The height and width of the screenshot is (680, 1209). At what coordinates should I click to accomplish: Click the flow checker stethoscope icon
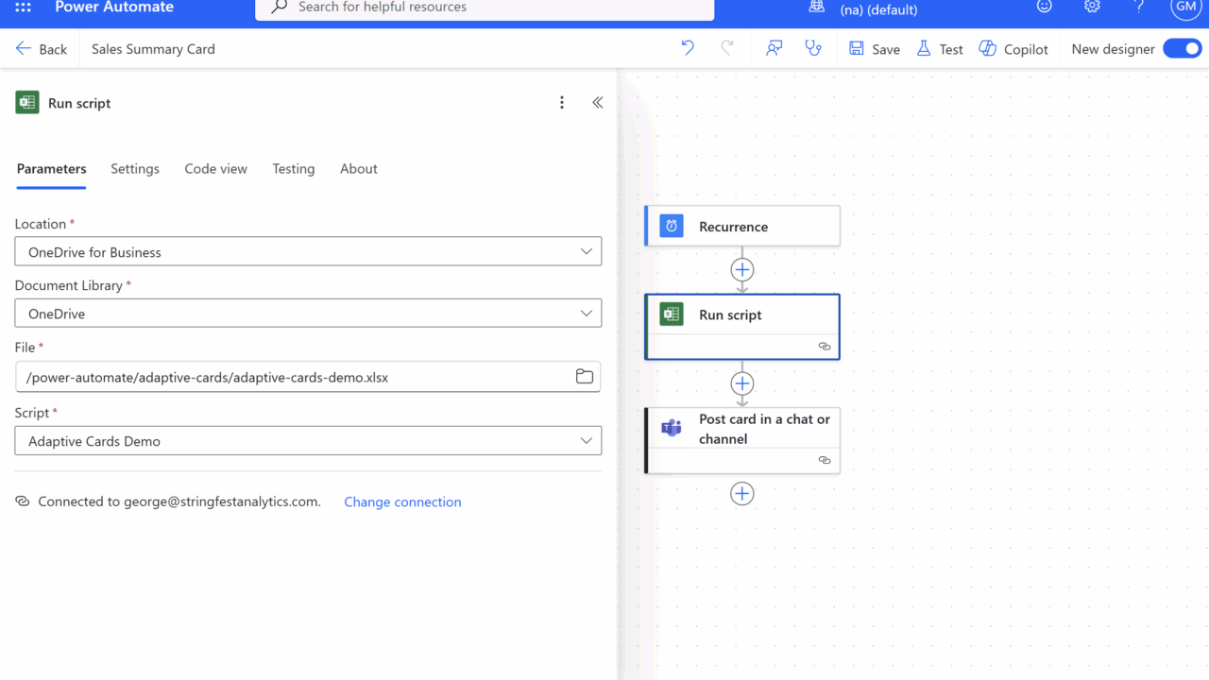(x=812, y=48)
